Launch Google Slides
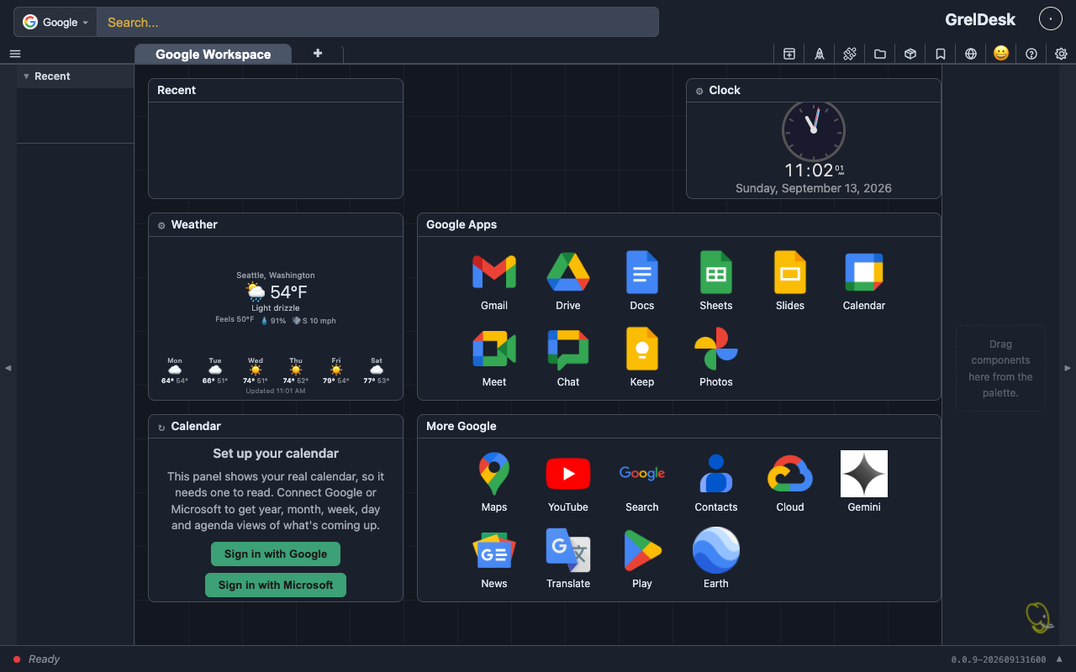 coord(790,281)
